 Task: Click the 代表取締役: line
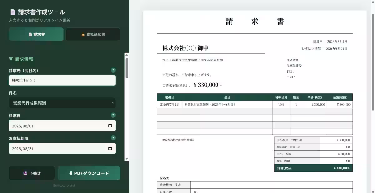295,66
